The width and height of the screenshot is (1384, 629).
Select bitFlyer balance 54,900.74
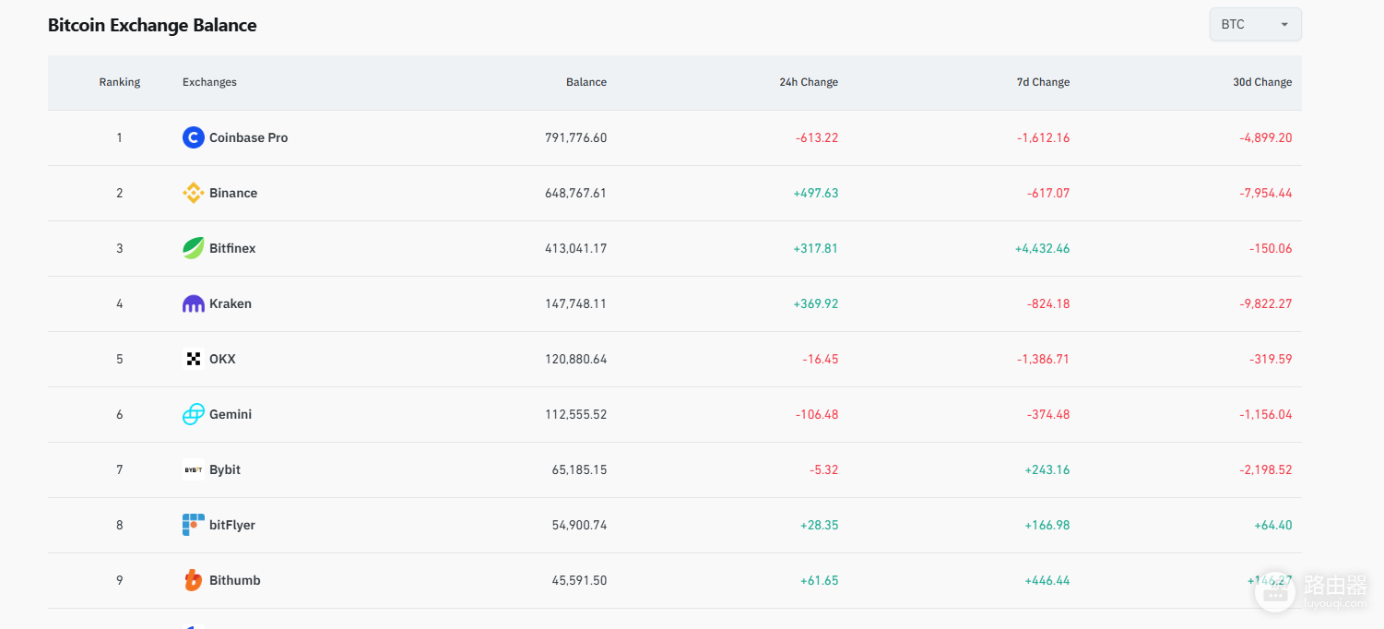click(580, 525)
